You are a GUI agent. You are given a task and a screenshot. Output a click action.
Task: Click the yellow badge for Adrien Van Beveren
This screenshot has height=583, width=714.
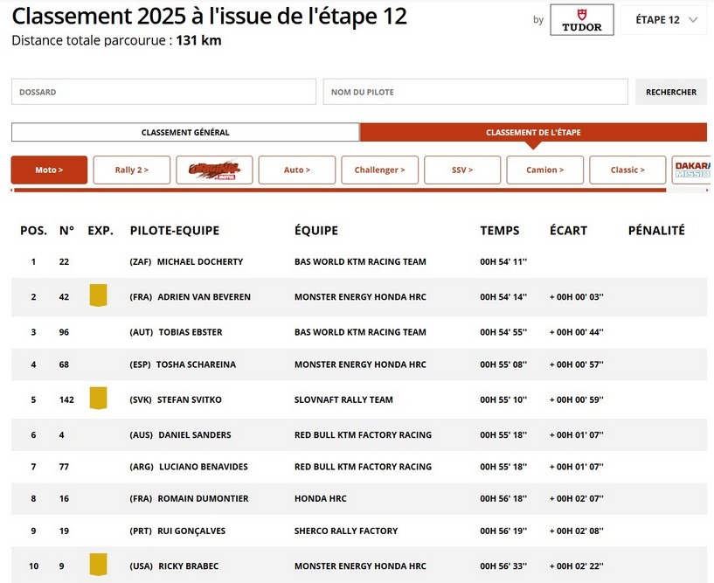click(99, 295)
